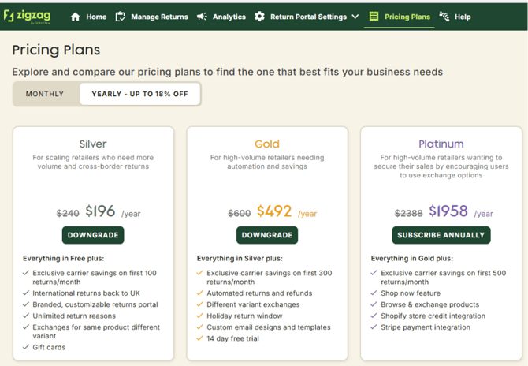Click 'International returns back to UK'
The width and height of the screenshot is (528, 366).
86,293
